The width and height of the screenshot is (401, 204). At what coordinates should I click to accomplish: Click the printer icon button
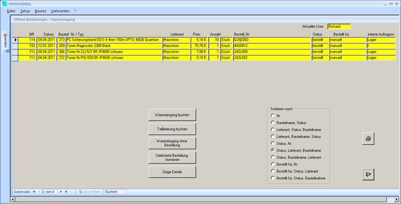(x=368, y=139)
